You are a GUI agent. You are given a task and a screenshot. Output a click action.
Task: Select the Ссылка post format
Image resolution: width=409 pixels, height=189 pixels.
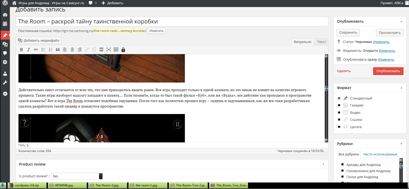339,119
